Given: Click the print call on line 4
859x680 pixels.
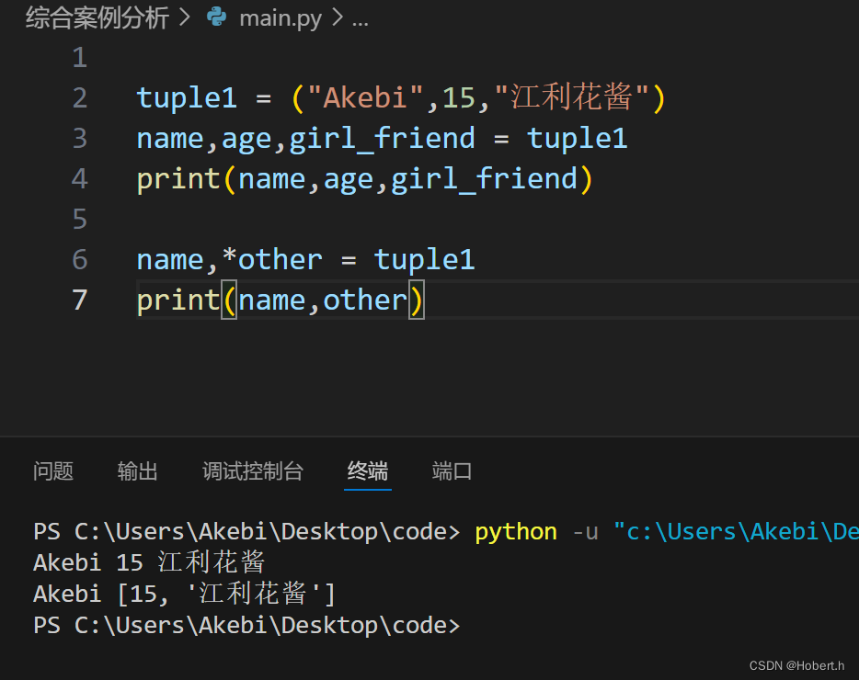Looking at the screenshot, I should [178, 179].
